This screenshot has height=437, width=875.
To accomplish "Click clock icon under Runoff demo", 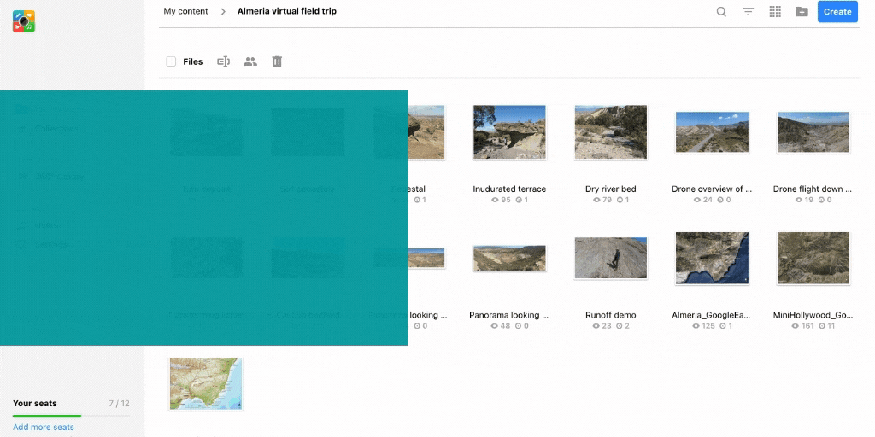I will (x=620, y=325).
